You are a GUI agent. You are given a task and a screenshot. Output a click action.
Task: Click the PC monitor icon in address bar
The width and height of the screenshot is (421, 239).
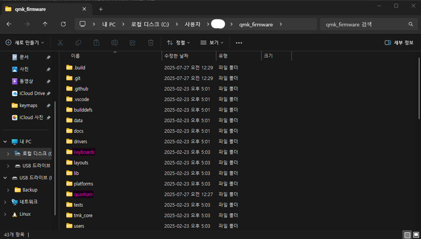pos(83,24)
